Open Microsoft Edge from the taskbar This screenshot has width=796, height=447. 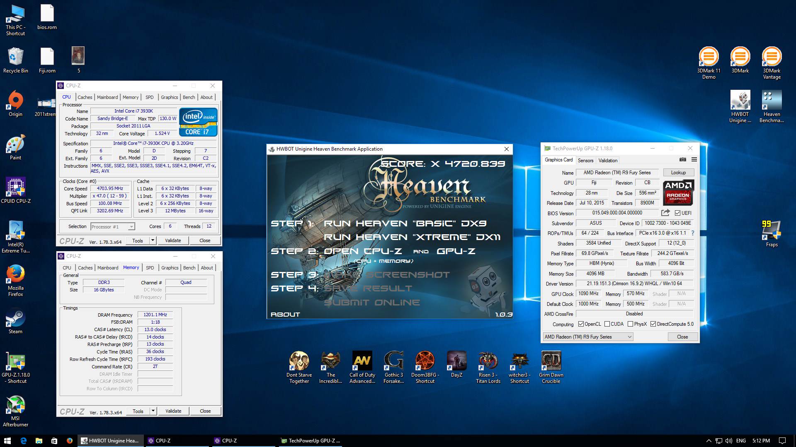click(x=23, y=441)
